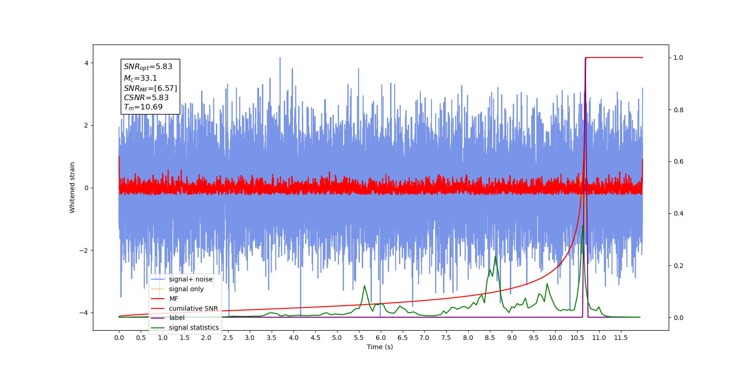Click the 'Time (s)' x-axis label
The image size is (743, 371).
pos(380,347)
